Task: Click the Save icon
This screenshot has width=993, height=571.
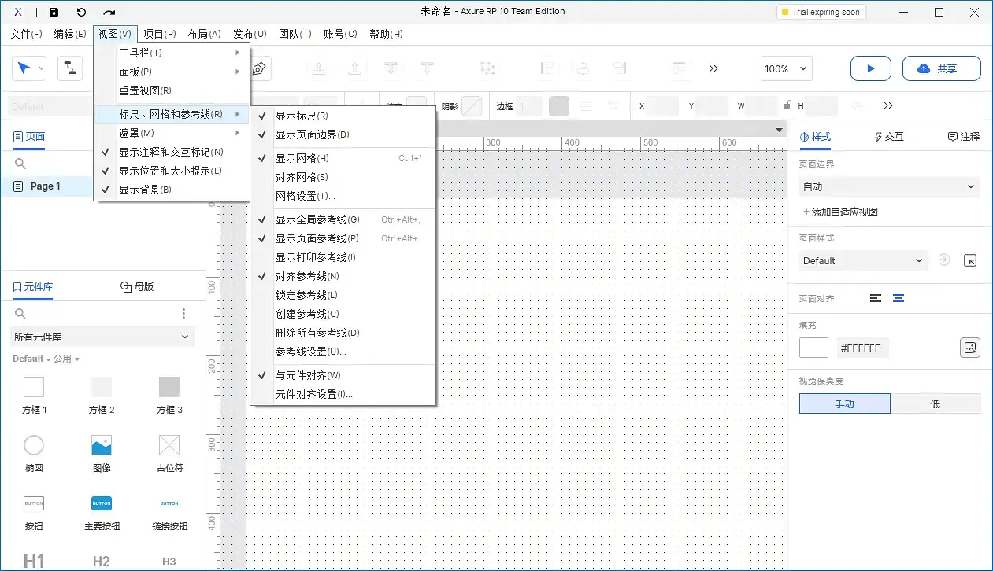Action: pyautogui.click(x=53, y=11)
